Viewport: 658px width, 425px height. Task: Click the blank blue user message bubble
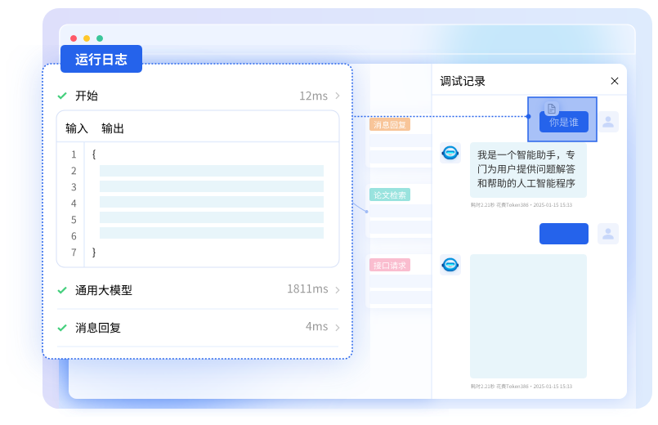563,234
